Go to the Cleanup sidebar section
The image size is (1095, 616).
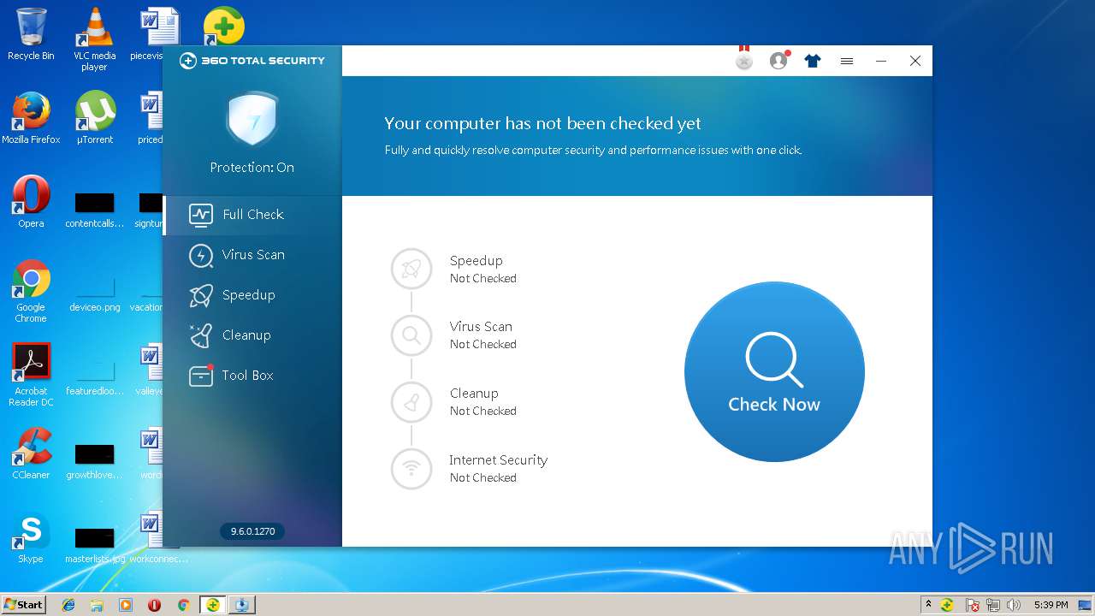tap(252, 335)
